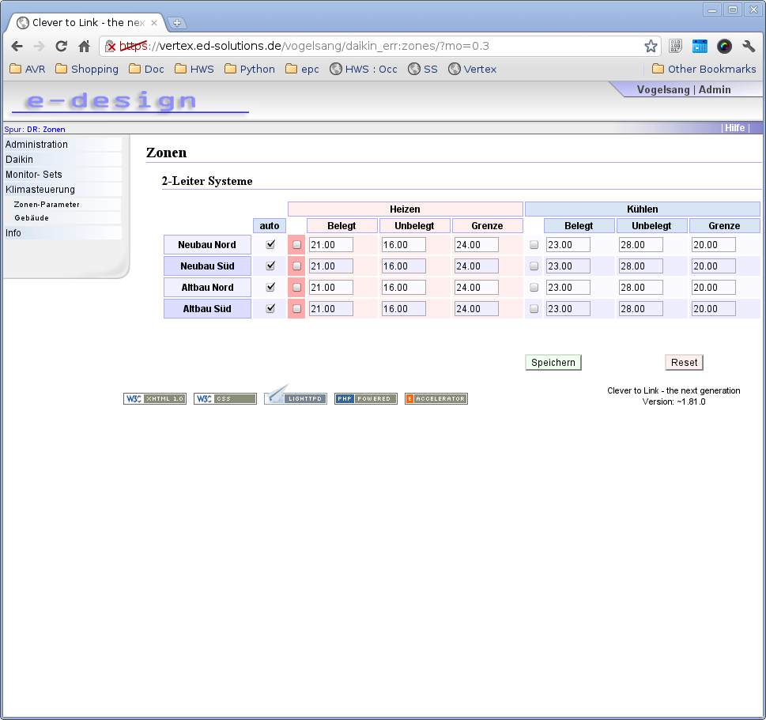Click the browser back arrow

click(17, 47)
